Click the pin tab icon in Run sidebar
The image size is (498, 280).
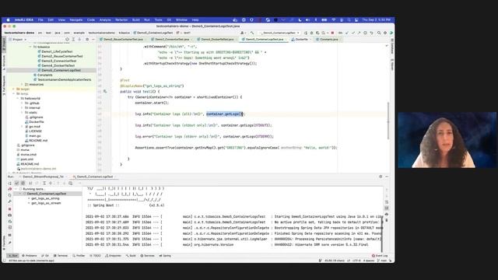tap(10, 243)
